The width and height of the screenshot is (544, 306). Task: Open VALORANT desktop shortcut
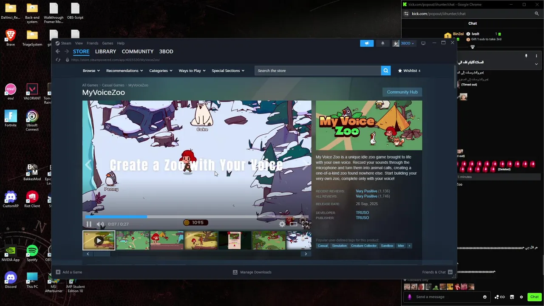[32, 92]
